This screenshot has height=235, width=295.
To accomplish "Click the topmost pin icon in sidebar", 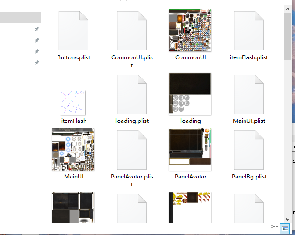I will 36,29.
